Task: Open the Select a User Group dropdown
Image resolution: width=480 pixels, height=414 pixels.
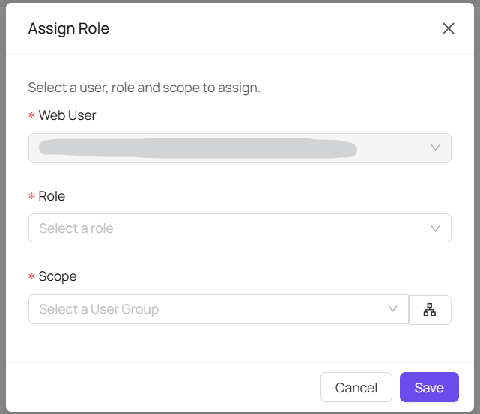Action: pyautogui.click(x=219, y=309)
